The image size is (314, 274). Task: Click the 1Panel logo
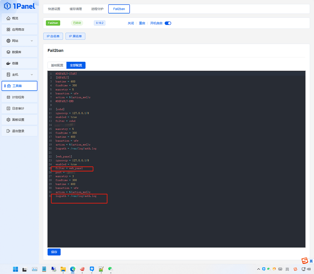[19, 6]
